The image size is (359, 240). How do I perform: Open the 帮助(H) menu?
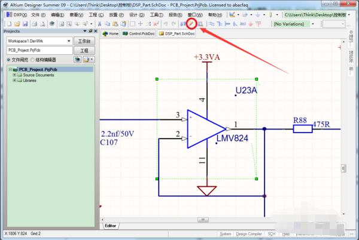coord(215,15)
